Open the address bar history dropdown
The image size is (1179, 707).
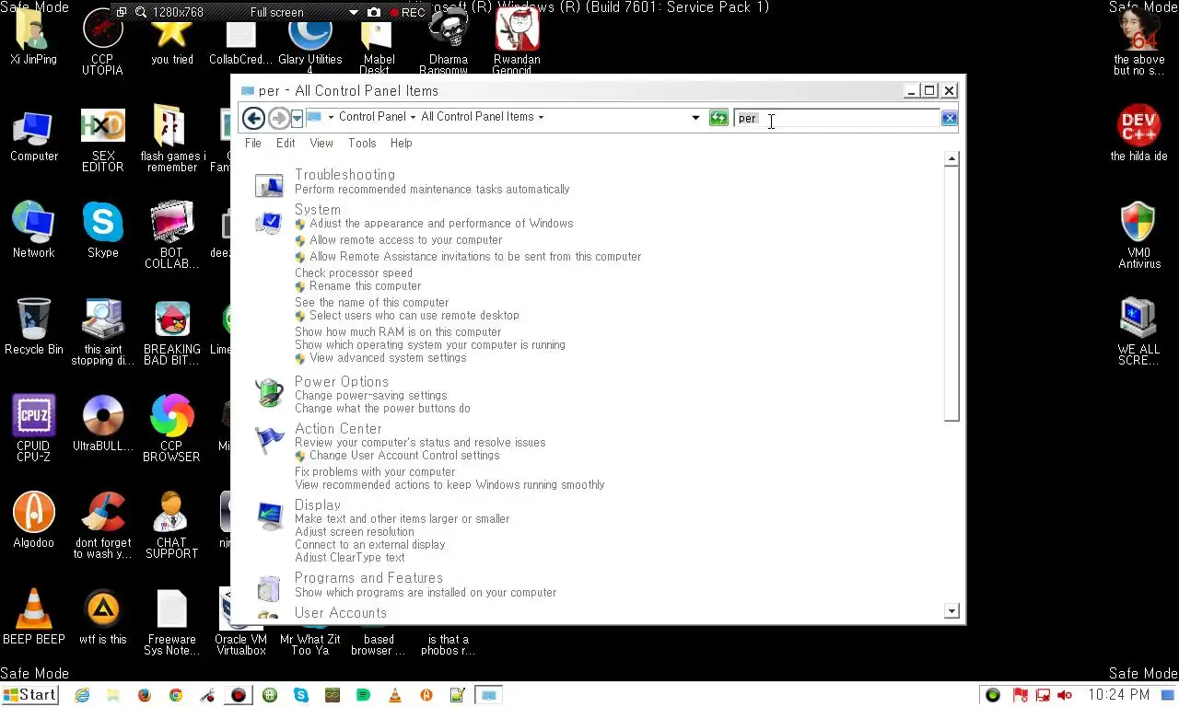click(695, 118)
